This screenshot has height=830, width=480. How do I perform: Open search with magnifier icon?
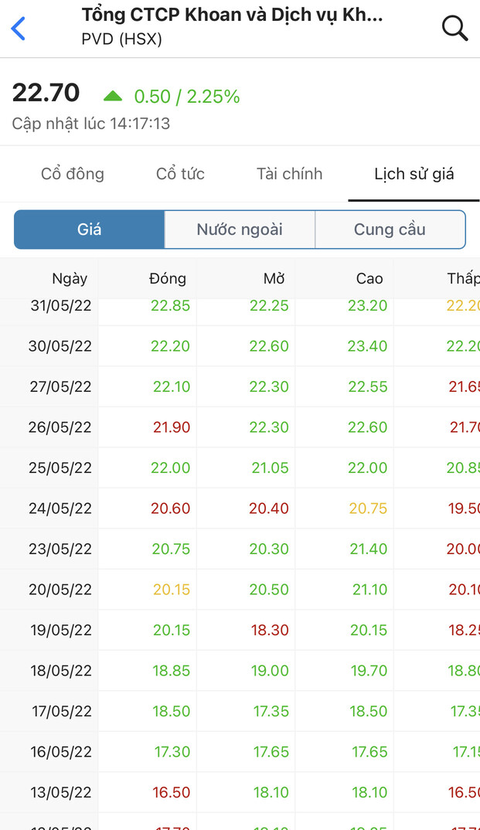(454, 29)
